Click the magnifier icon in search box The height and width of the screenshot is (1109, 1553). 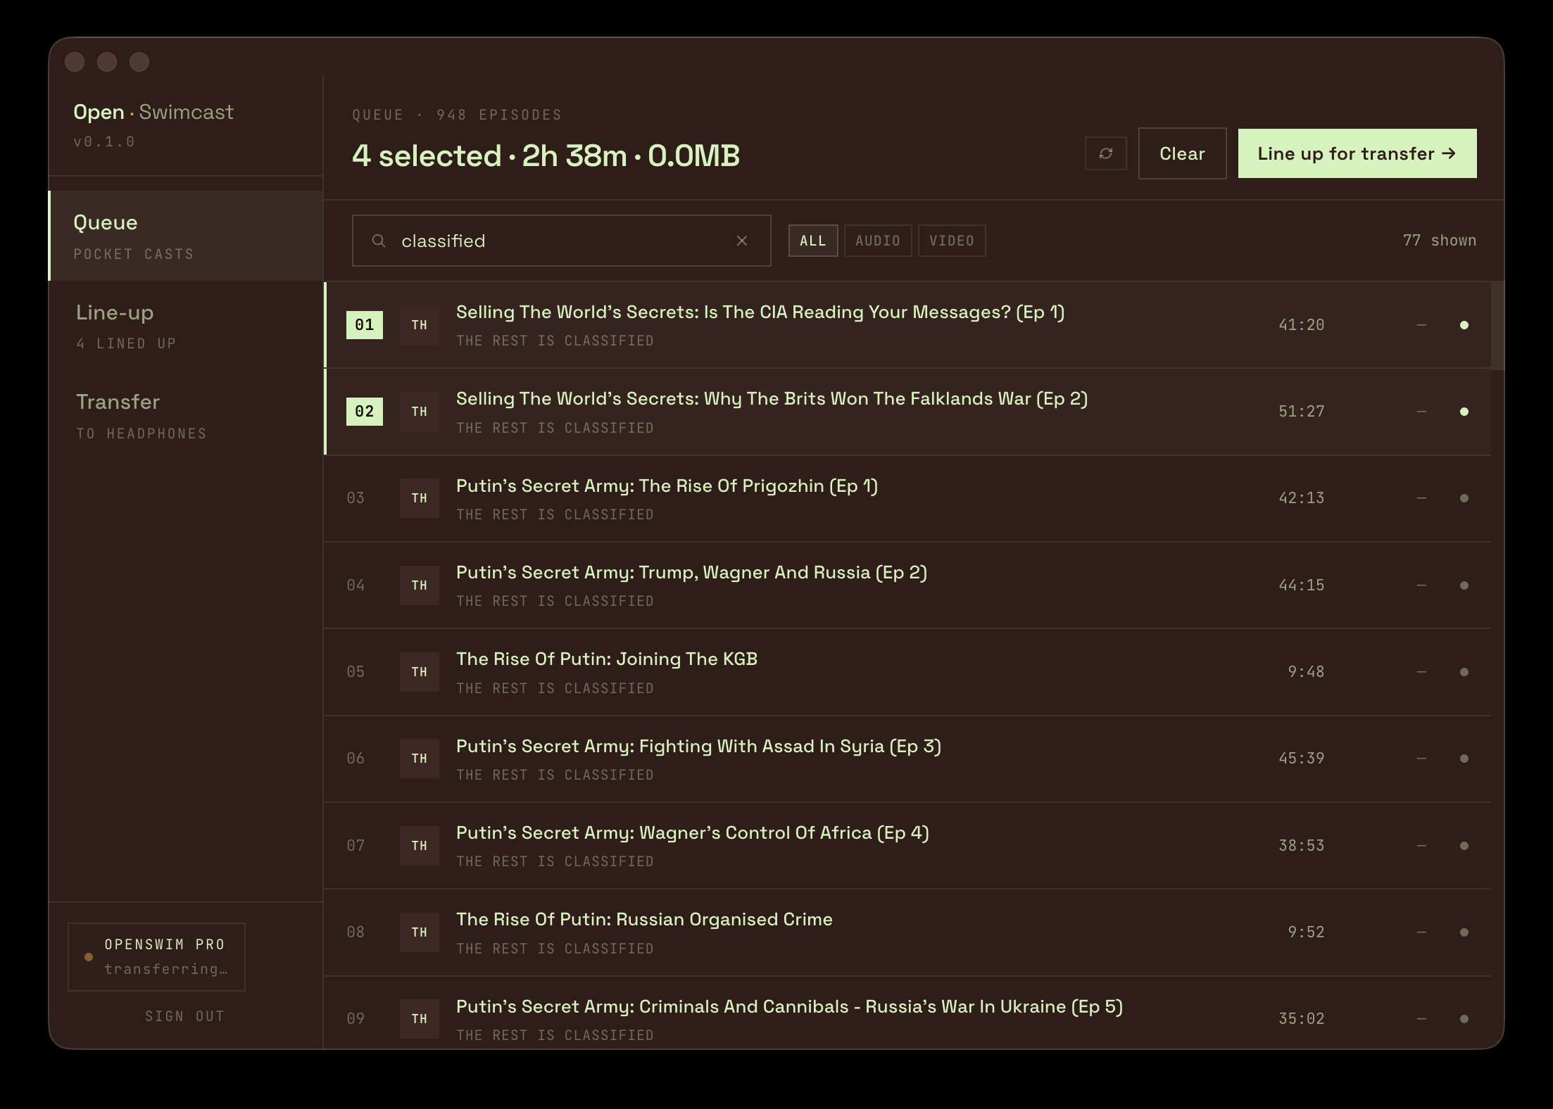click(379, 241)
